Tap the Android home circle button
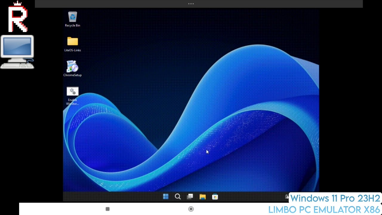382x215 pixels. [191, 209]
